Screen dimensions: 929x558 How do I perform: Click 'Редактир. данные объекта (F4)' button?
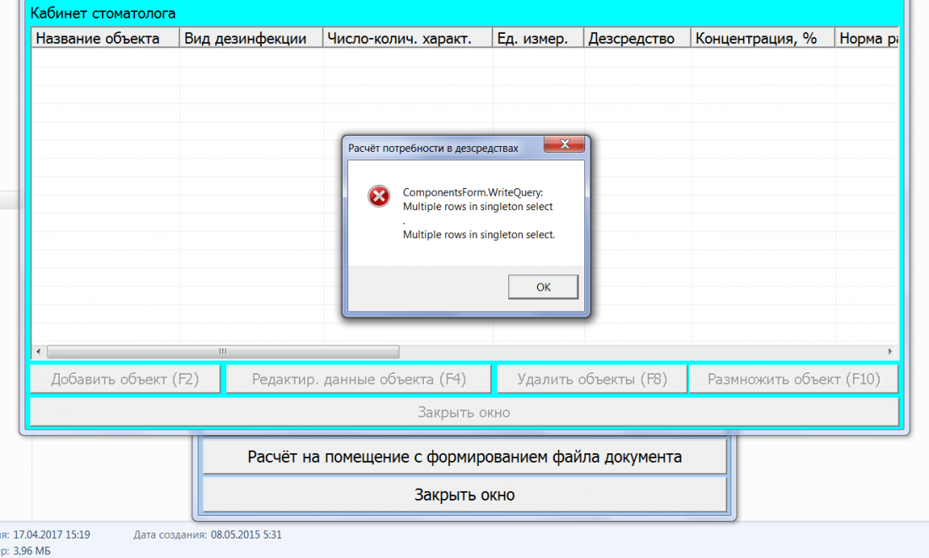[358, 380]
